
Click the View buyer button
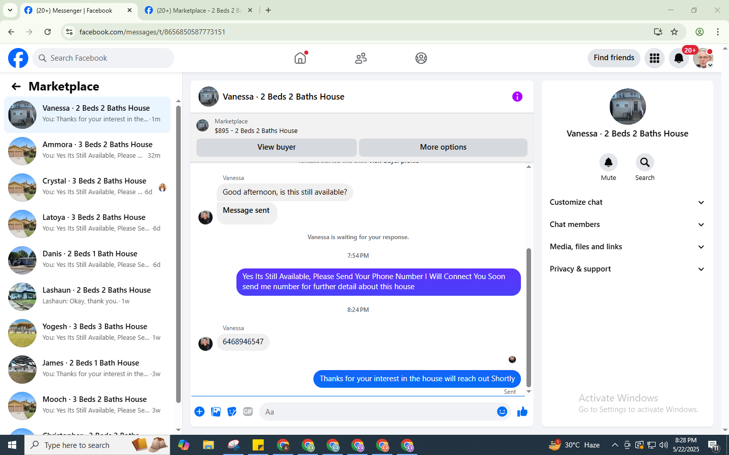276,147
